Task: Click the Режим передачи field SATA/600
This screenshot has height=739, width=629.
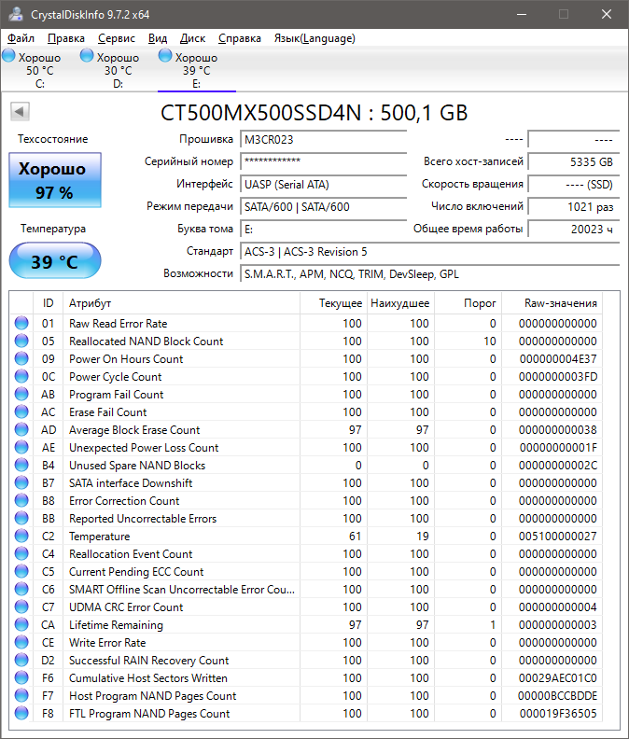Action: [x=324, y=206]
